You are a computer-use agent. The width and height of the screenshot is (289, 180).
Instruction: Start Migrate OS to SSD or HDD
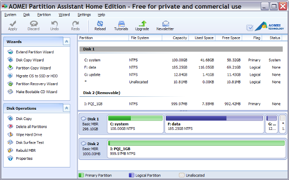pyautogui.click(x=37, y=76)
